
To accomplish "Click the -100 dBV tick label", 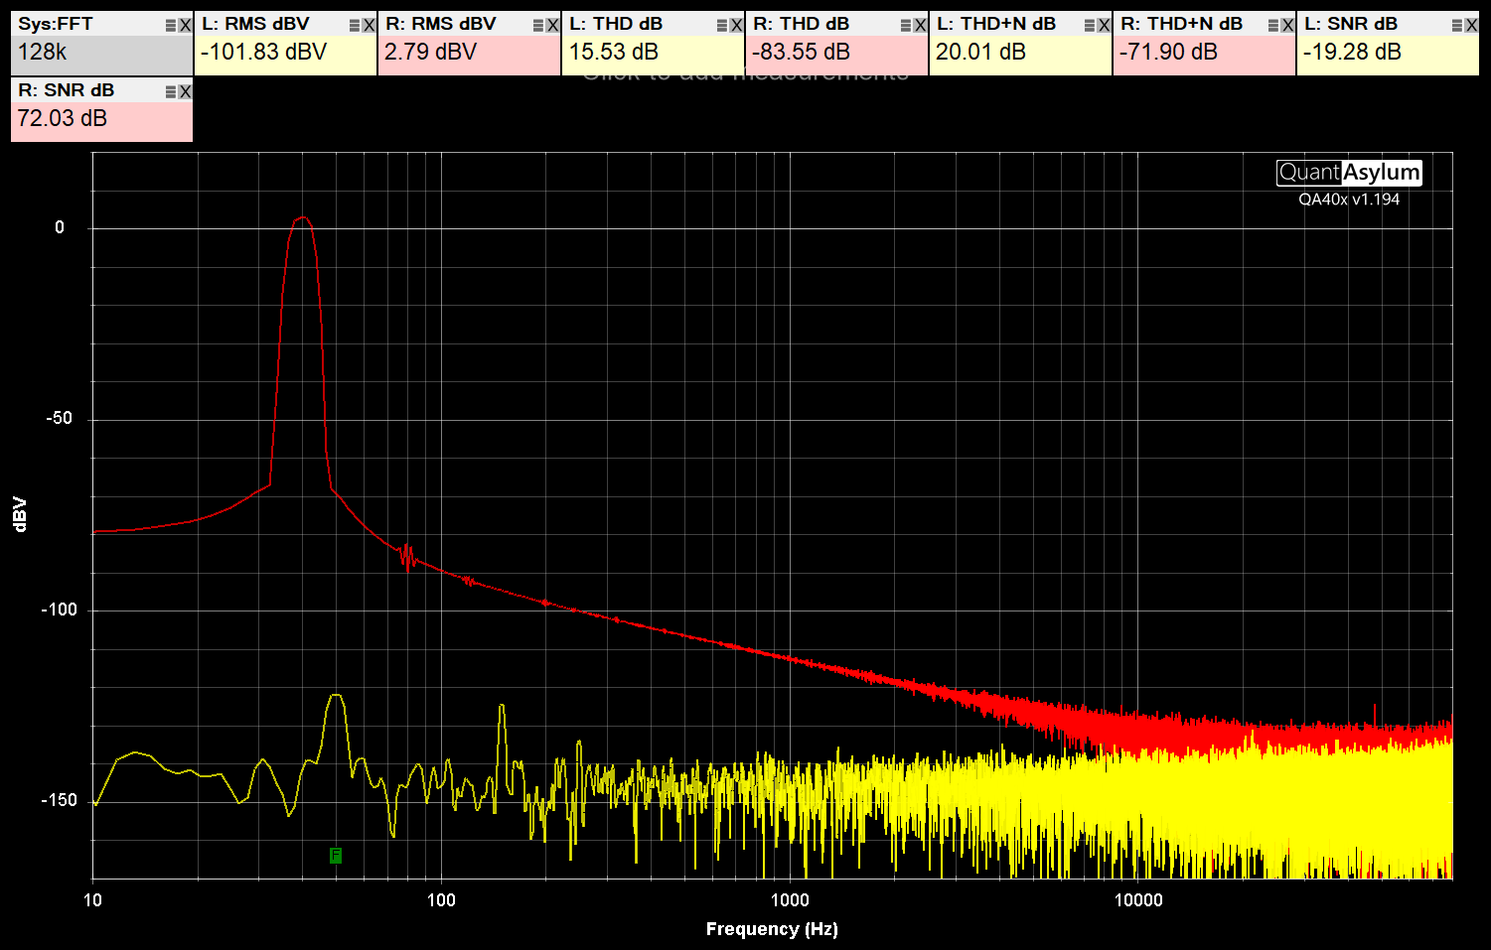I will [x=59, y=610].
